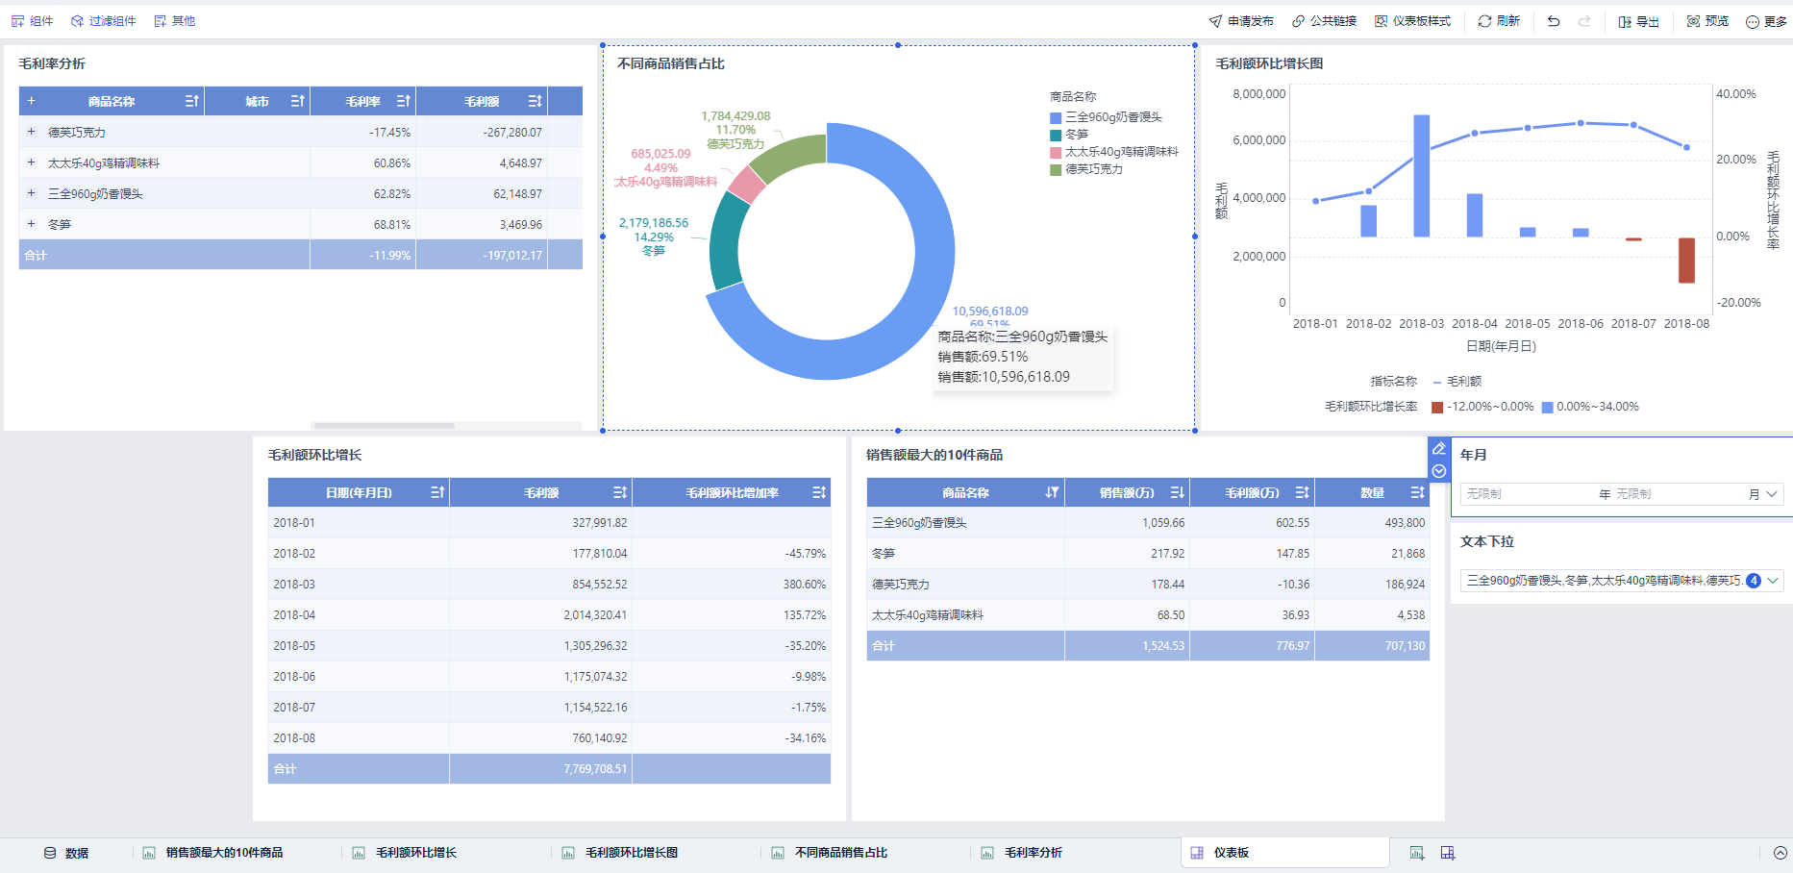This screenshot has width=1793, height=873.
Task: Expand the 德芙巧克力 row
Action: click(x=31, y=132)
